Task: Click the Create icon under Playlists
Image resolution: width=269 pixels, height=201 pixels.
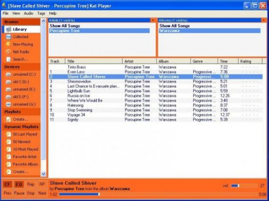Action: click(9, 119)
